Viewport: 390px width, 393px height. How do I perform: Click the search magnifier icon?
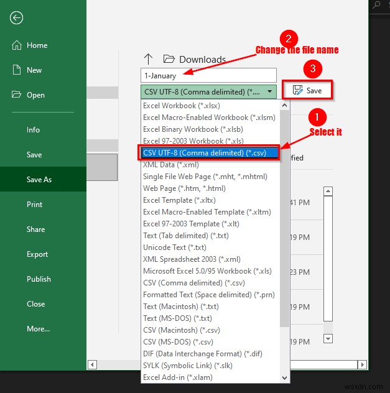[376, 5]
